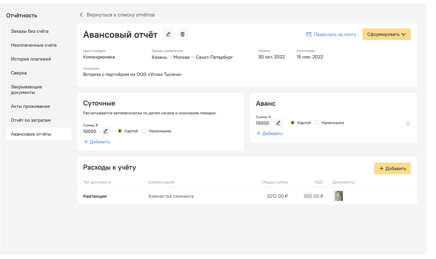436x259 pixels.
Task: Click the Отчётность sidebar heading
Action: [x=22, y=16]
